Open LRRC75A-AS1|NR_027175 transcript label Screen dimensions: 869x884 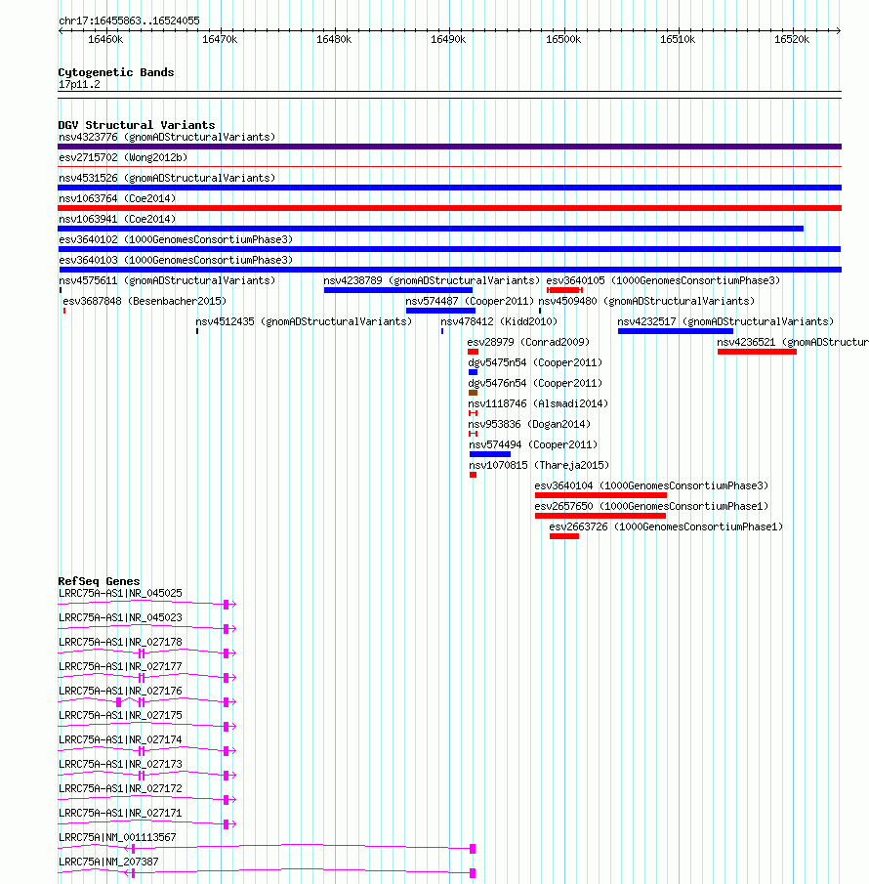click(121, 715)
